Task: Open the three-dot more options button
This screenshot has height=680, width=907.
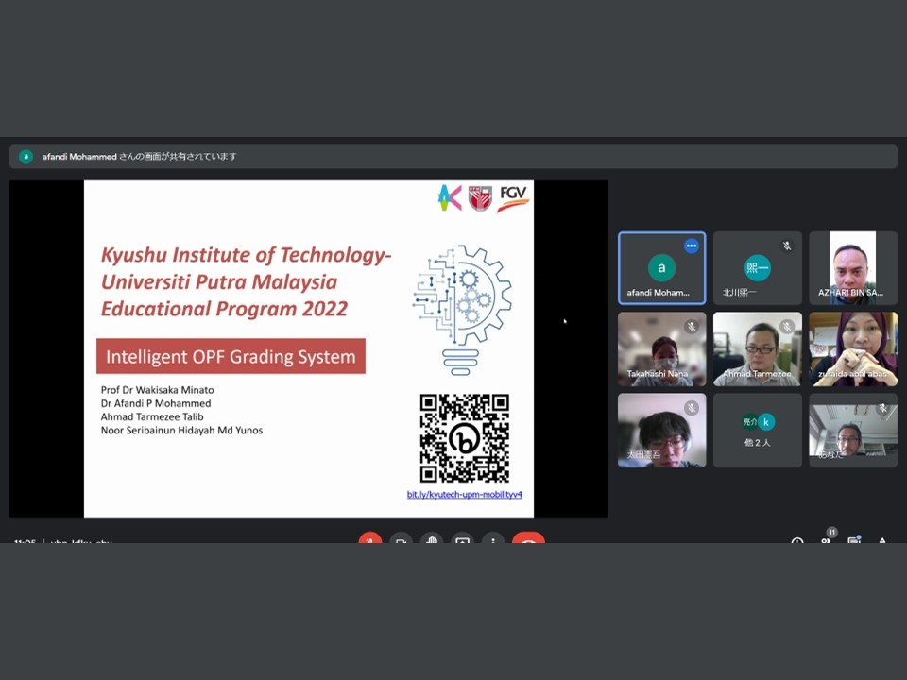Action: pyautogui.click(x=493, y=538)
